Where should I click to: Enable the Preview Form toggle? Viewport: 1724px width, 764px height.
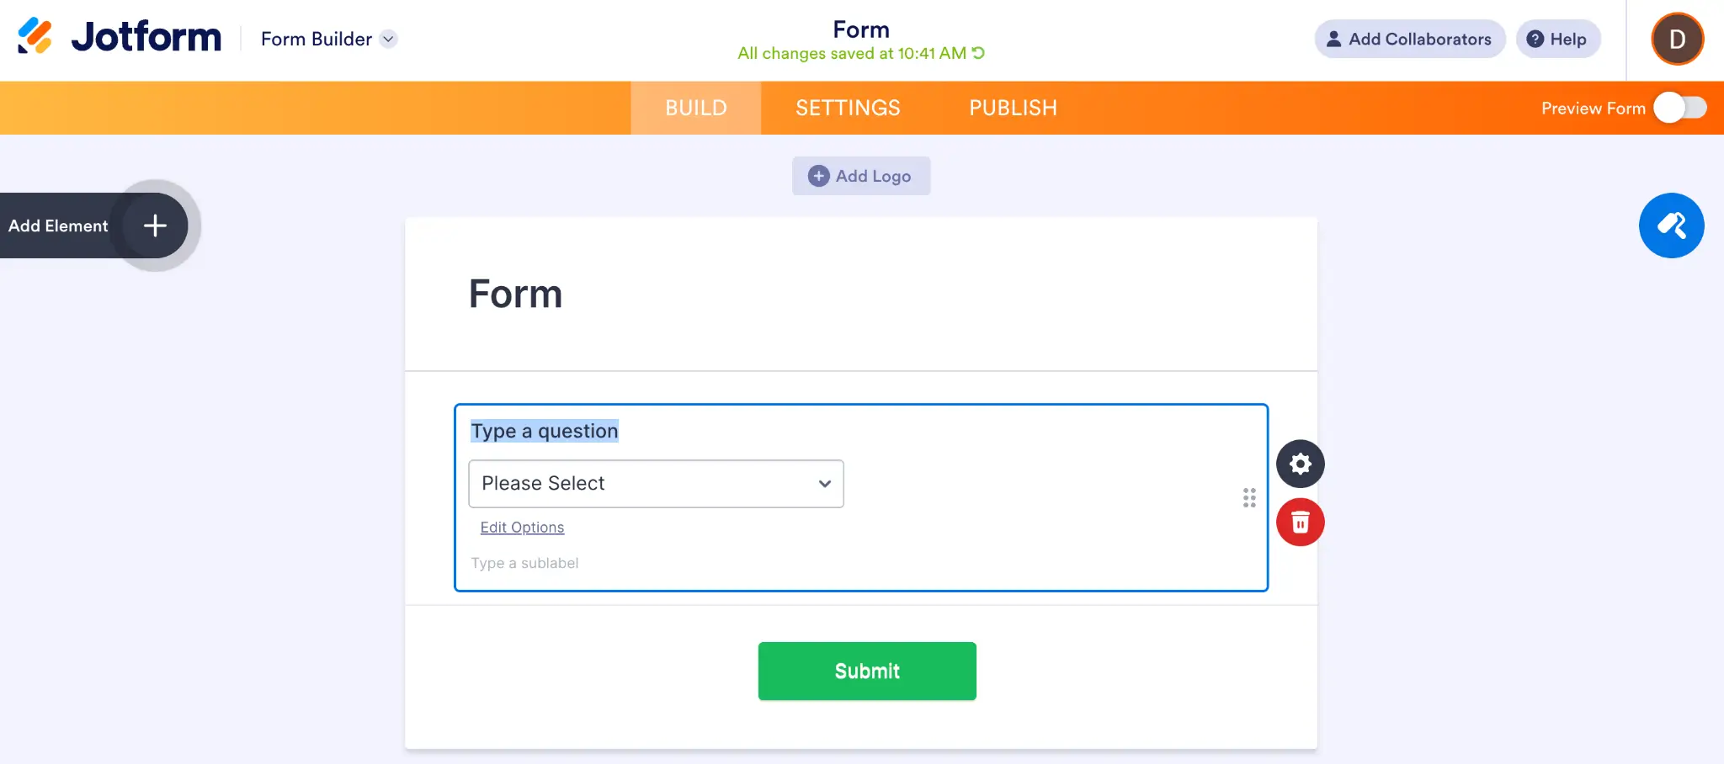tap(1679, 108)
